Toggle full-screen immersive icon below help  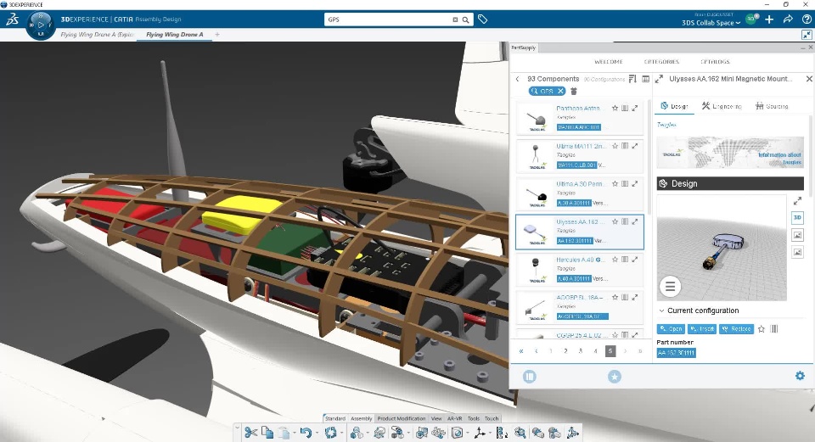pos(807,35)
